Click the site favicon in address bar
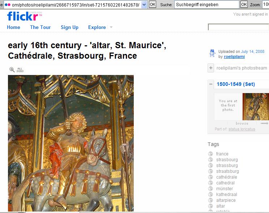The image size is (269, 213). (8, 5)
